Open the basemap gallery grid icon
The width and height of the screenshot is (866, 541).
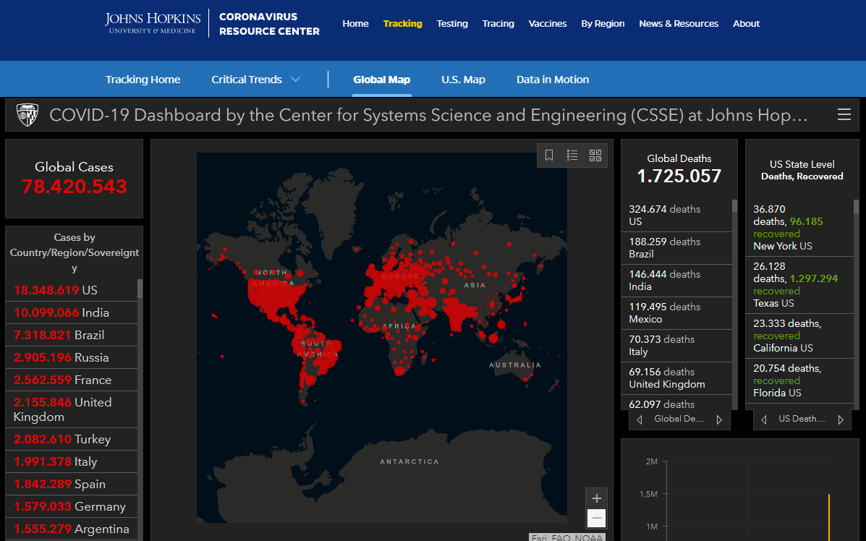pyautogui.click(x=595, y=155)
